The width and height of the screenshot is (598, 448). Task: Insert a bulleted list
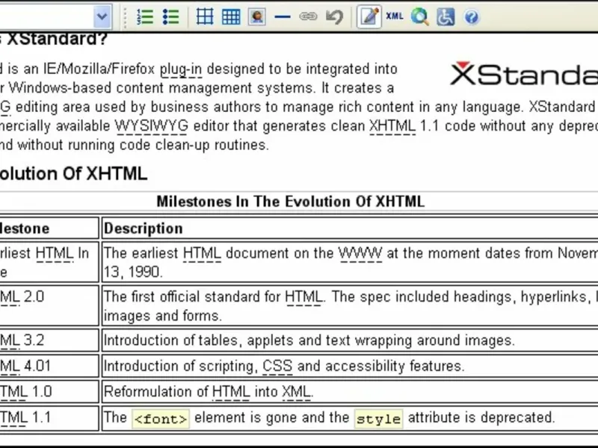[170, 16]
